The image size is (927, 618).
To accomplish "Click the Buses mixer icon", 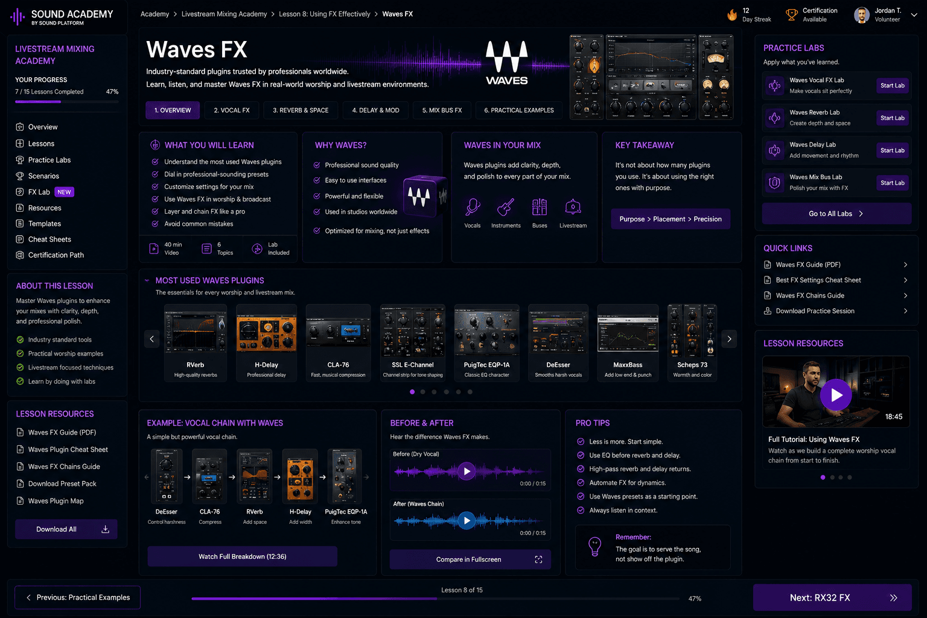I will coord(540,208).
